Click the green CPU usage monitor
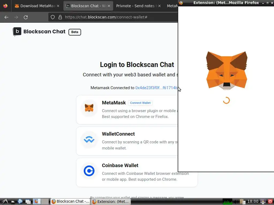 coord(227,202)
